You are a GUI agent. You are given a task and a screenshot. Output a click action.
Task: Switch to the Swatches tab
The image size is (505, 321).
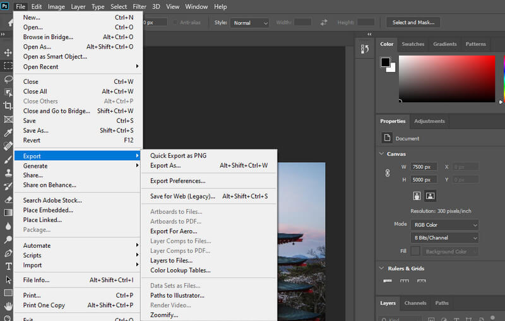click(x=413, y=44)
